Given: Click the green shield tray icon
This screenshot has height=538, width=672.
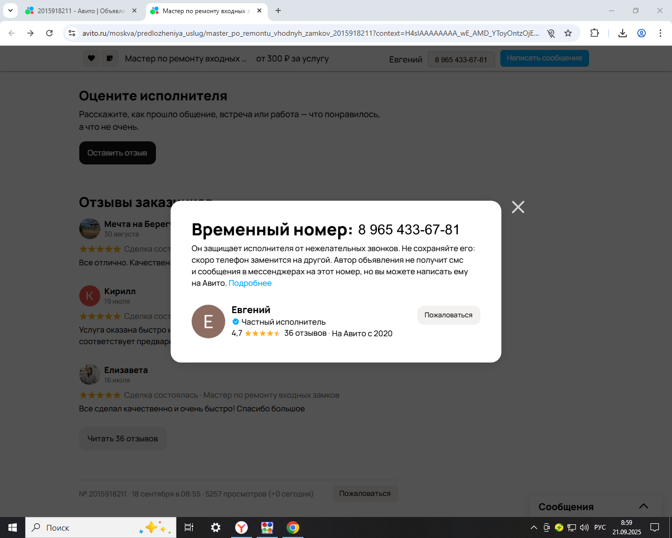Looking at the screenshot, I should tap(559, 527).
